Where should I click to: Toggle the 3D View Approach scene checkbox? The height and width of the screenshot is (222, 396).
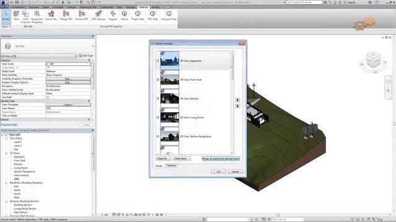click(158, 60)
